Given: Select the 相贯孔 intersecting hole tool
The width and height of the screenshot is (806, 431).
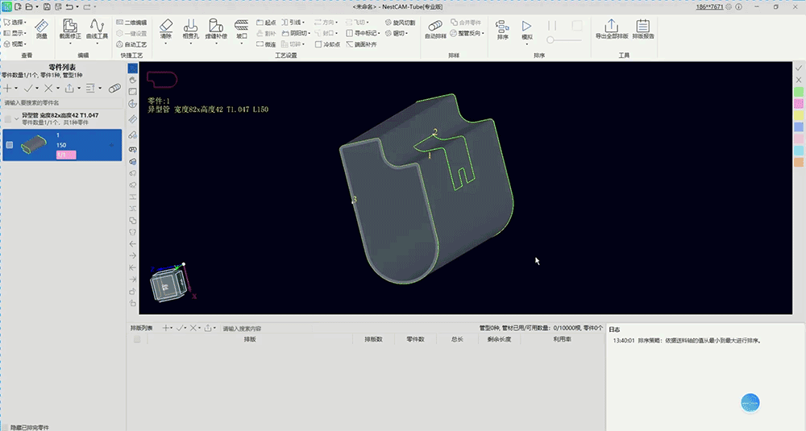Looking at the screenshot, I should (x=190, y=29).
